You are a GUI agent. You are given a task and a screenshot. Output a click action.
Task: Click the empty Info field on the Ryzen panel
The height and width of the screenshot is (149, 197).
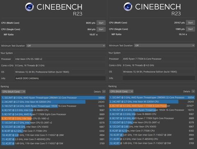(159, 78)
